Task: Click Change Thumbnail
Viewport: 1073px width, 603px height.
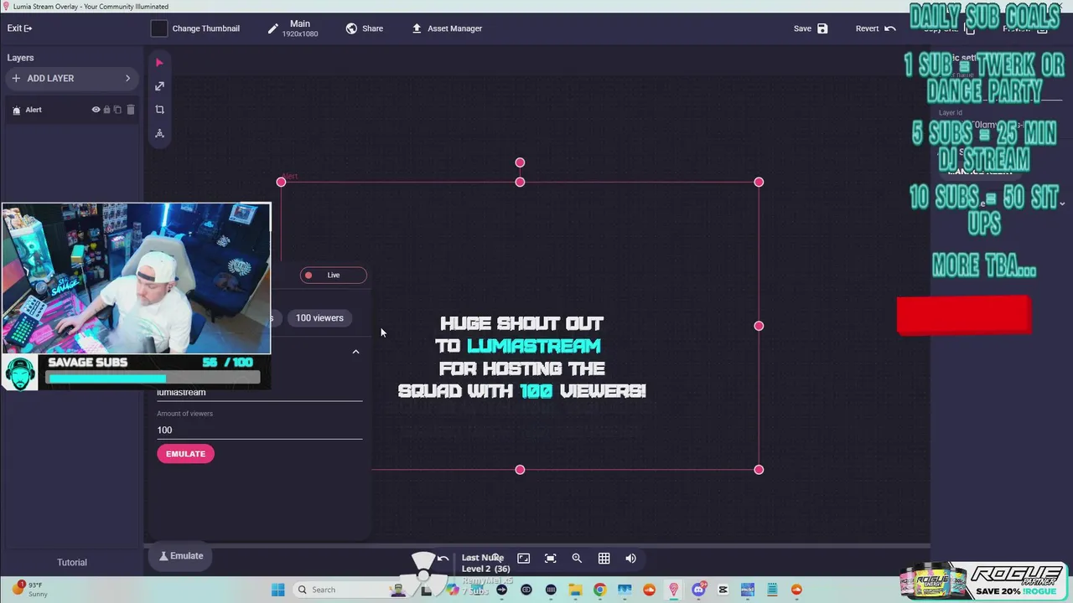Action: pos(205,28)
